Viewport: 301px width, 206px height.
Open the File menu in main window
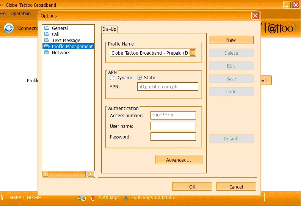pyautogui.click(x=3, y=14)
